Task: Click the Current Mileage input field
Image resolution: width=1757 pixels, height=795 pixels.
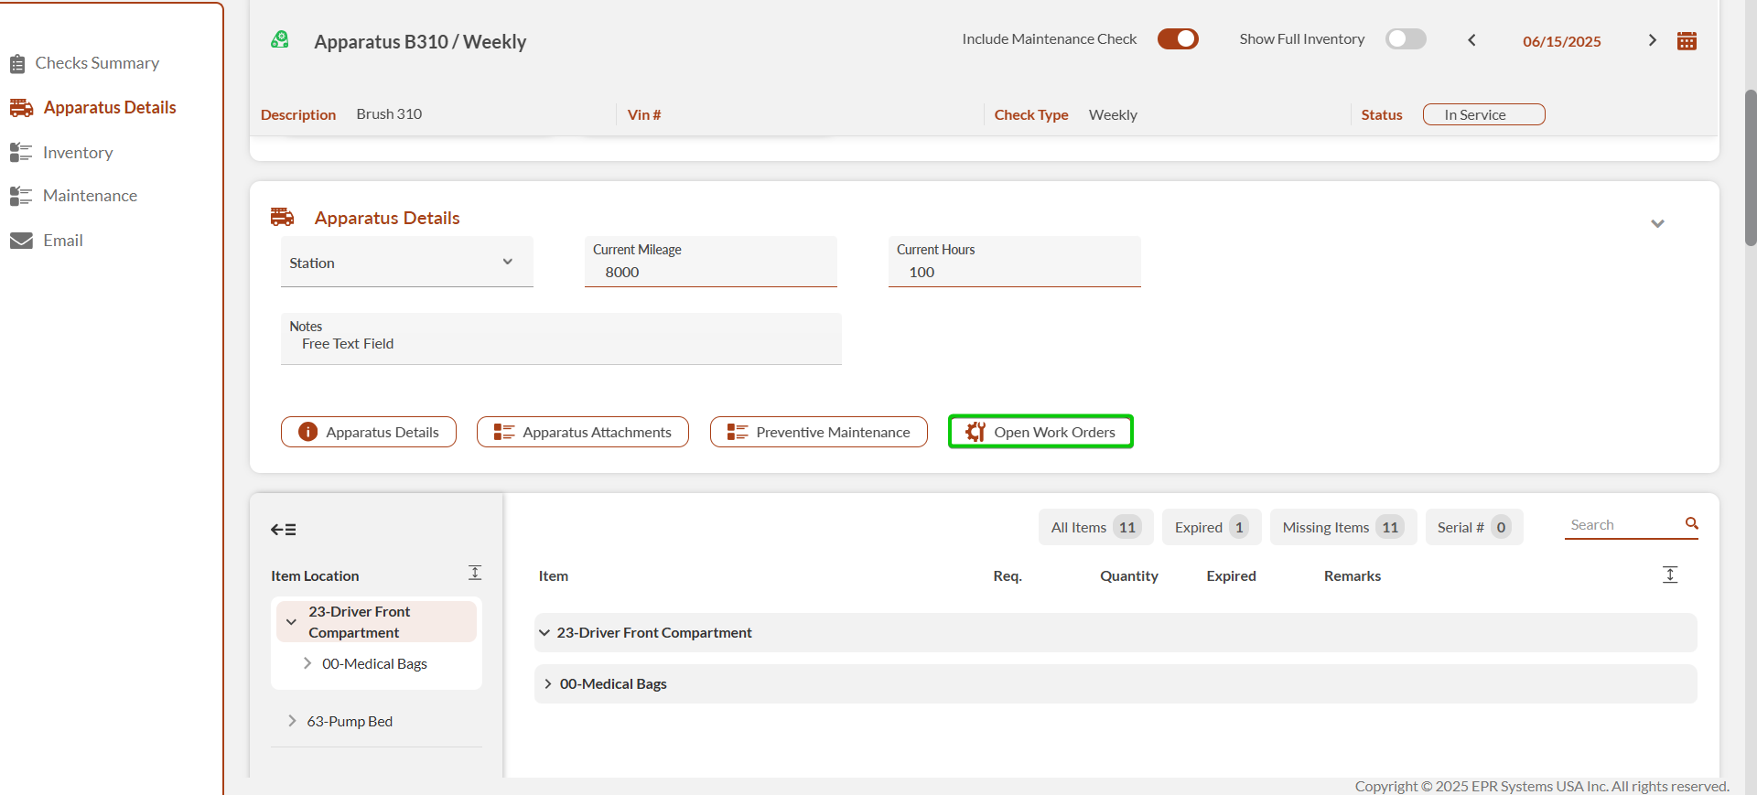Action: tap(710, 272)
